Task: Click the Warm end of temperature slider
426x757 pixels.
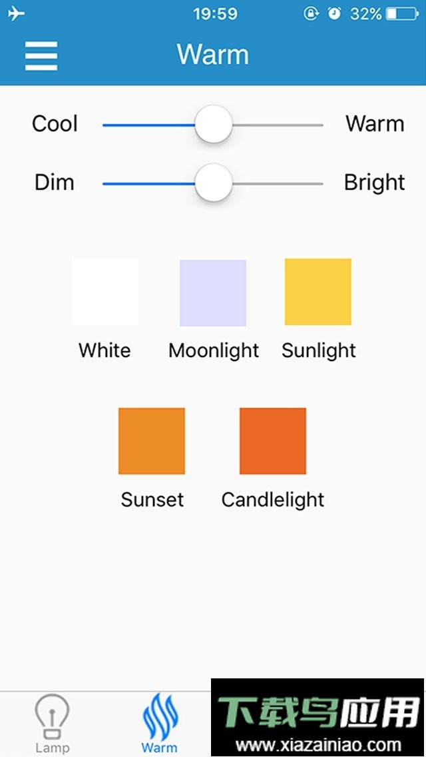Action: [319, 125]
